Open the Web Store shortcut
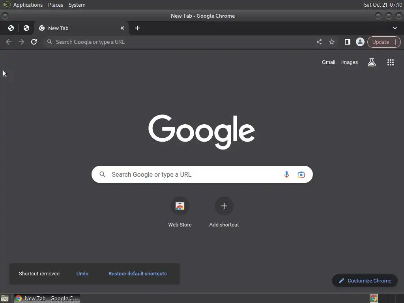The height and width of the screenshot is (303, 404). click(180, 212)
